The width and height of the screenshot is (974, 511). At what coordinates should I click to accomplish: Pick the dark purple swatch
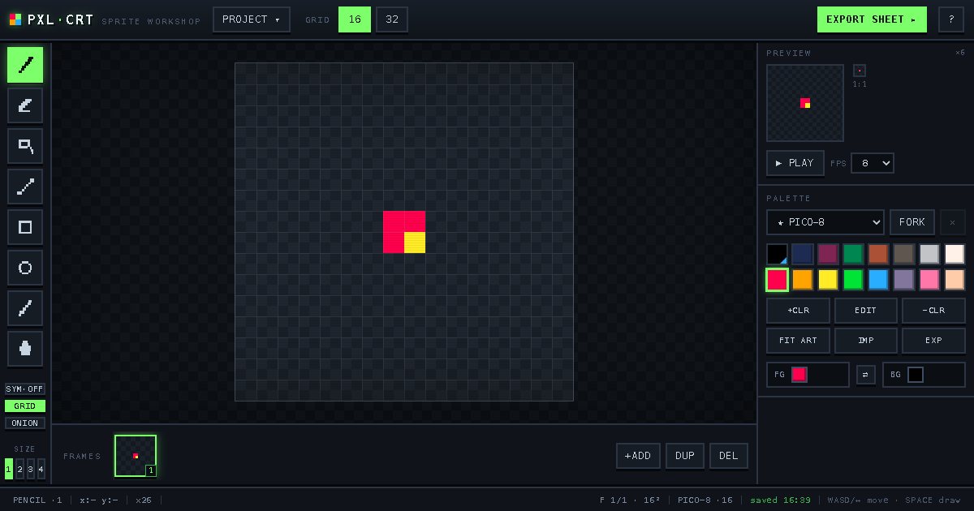(x=828, y=254)
